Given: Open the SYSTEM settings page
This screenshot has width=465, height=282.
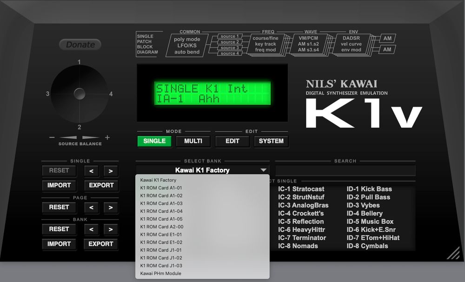Looking at the screenshot, I should (271, 141).
